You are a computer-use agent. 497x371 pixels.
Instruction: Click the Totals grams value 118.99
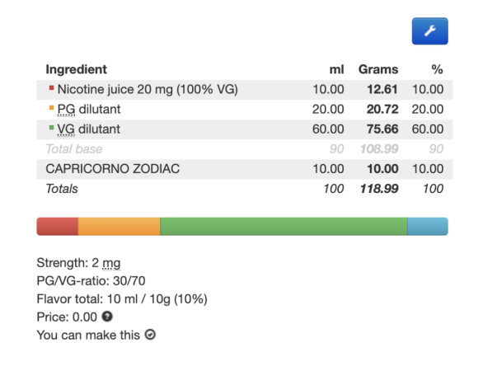tap(379, 189)
